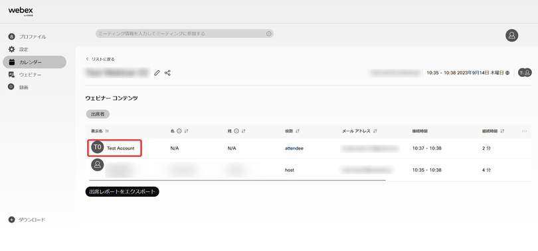Click the participant avatars next to the date

(x=525, y=72)
